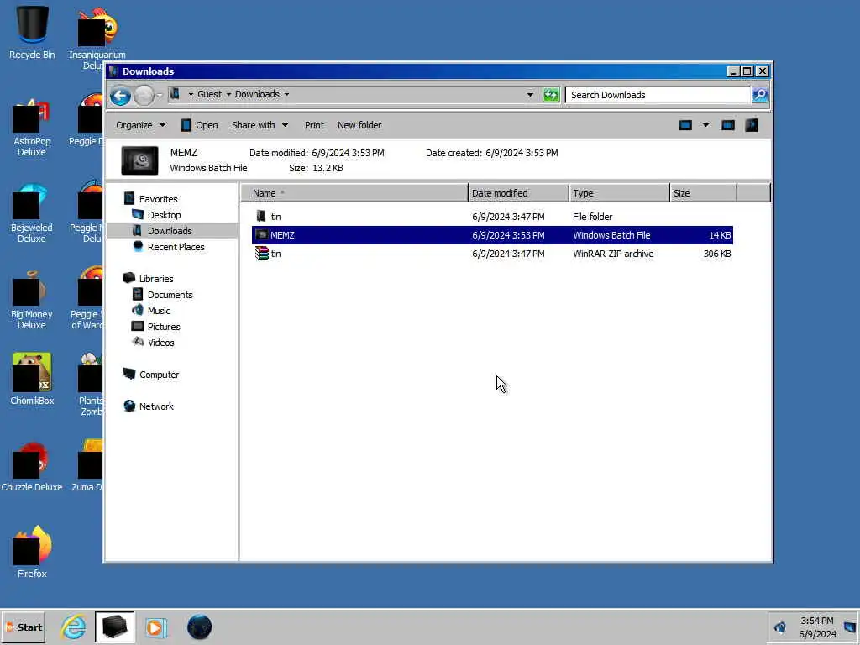The height and width of the screenshot is (645, 860).
Task: Select the Bejeweled Deluxe desktop icon
Action: pos(32,214)
